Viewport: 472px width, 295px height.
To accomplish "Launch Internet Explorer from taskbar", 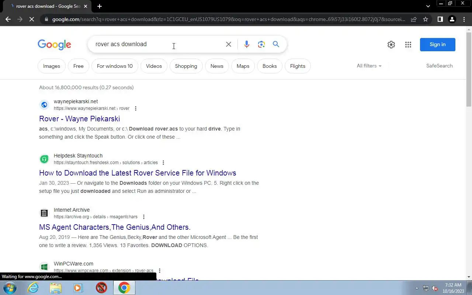I will 33,288.
